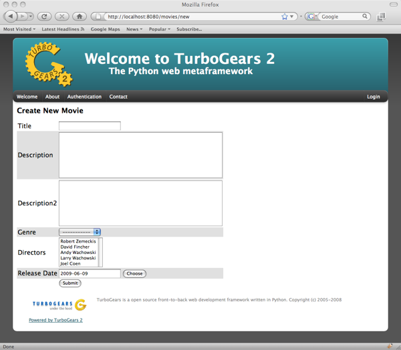Click the page icon in the address bar
This screenshot has height=350, width=401.
(98, 17)
